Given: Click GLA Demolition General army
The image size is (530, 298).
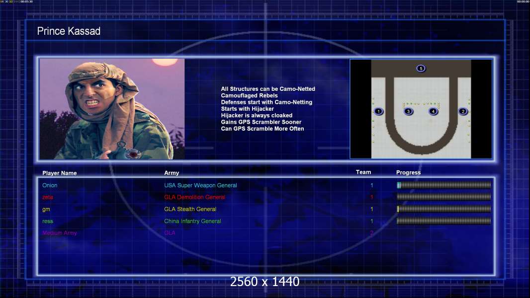Looking at the screenshot, I should click(195, 197).
